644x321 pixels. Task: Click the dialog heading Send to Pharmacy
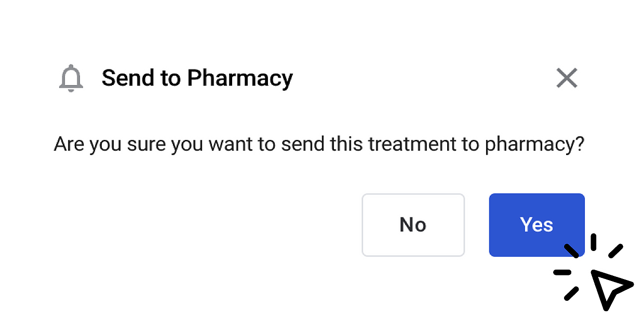[x=197, y=78]
